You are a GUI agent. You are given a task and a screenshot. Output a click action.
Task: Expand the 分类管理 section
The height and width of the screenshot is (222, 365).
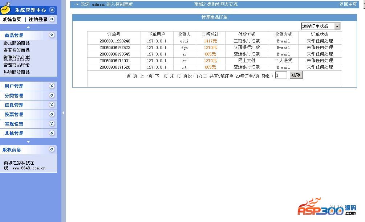52,95
